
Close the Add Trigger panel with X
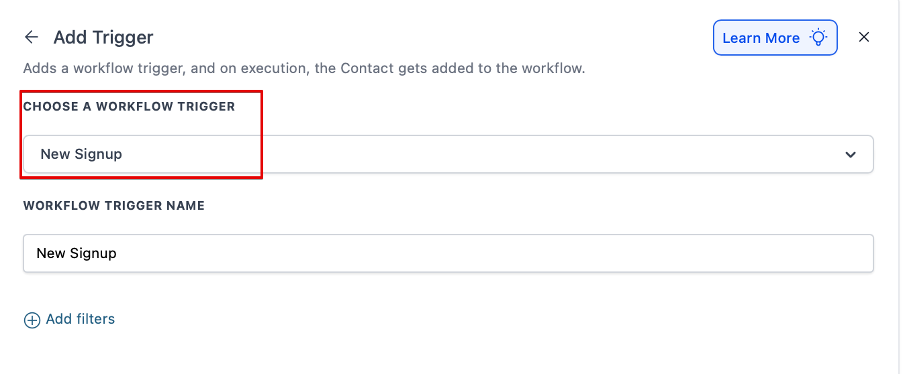[864, 38]
